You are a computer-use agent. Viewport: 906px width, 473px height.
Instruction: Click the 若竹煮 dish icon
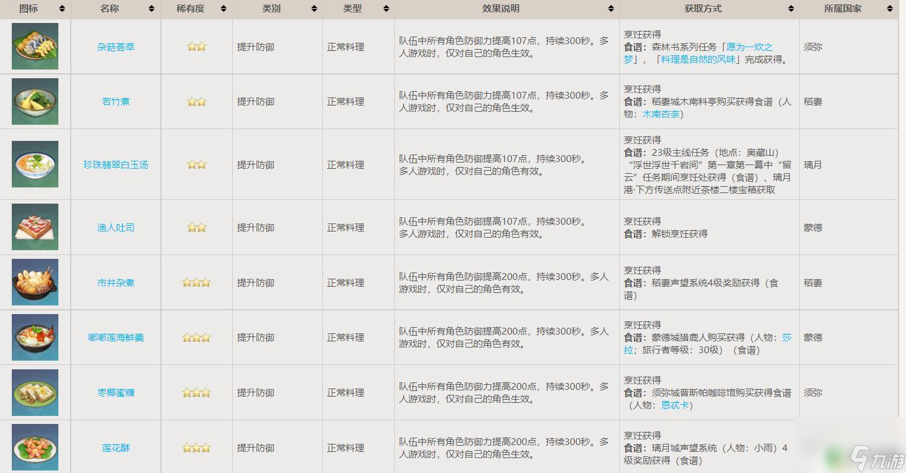[35, 101]
